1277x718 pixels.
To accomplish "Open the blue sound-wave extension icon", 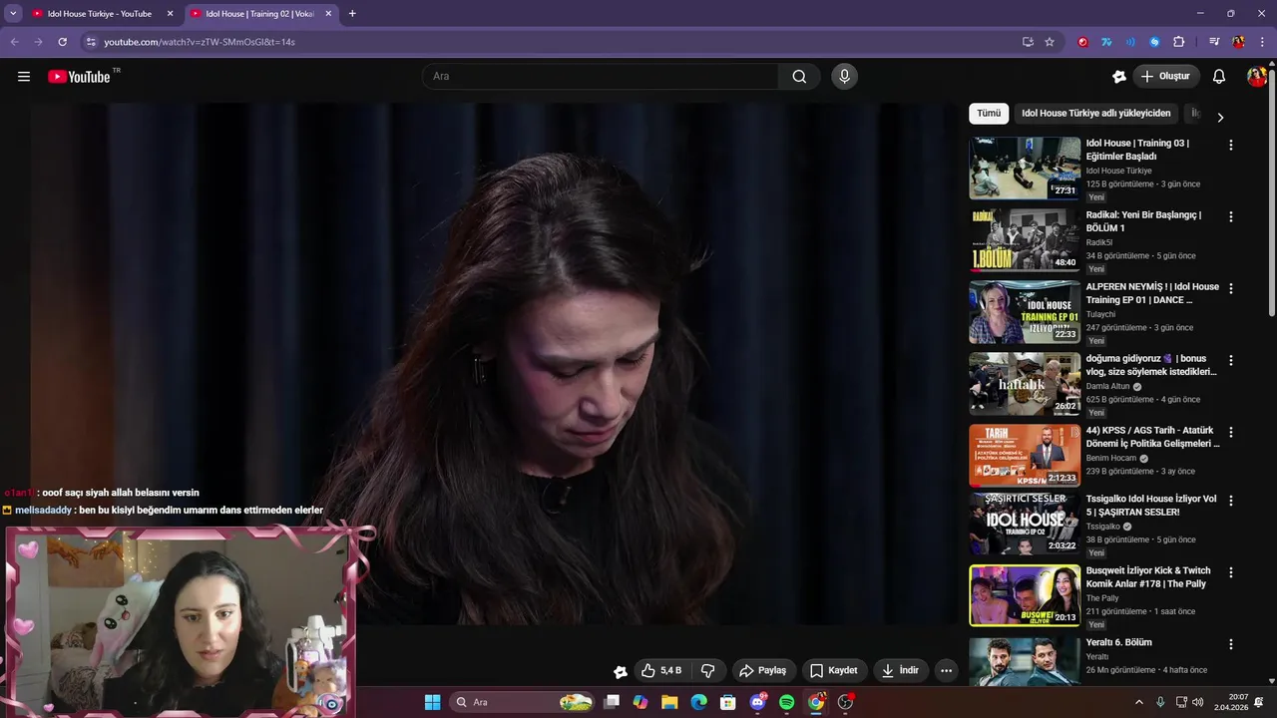I will click(x=1130, y=42).
